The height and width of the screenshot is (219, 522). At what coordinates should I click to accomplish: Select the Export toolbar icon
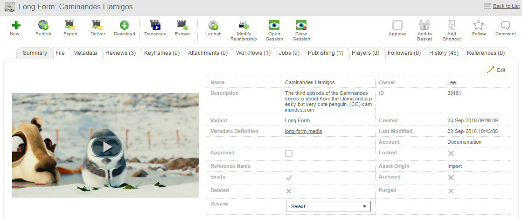point(70,25)
